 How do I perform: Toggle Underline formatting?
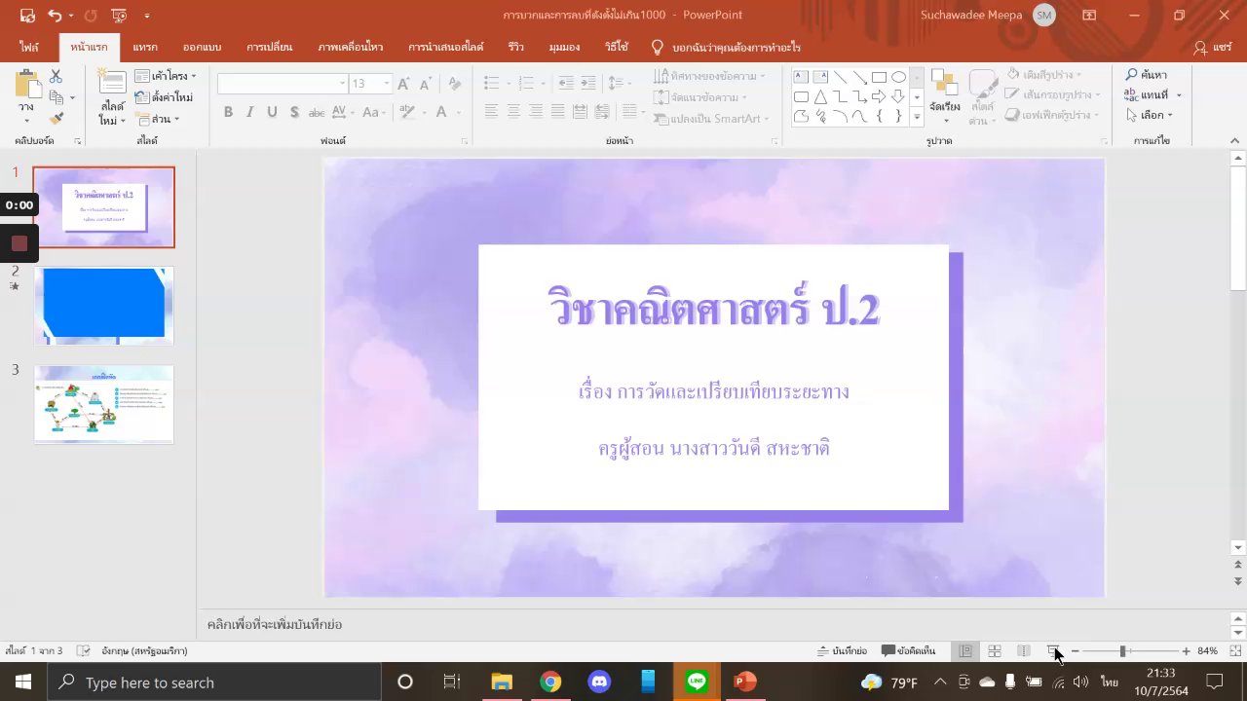click(272, 112)
